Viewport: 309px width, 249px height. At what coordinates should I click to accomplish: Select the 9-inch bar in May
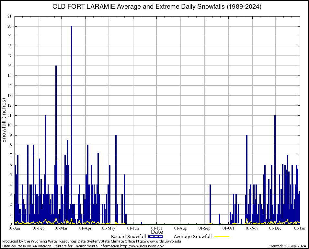(x=116, y=178)
